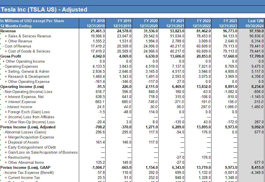Click '- Abnormal Losses (Gains)' label

pos(24,132)
